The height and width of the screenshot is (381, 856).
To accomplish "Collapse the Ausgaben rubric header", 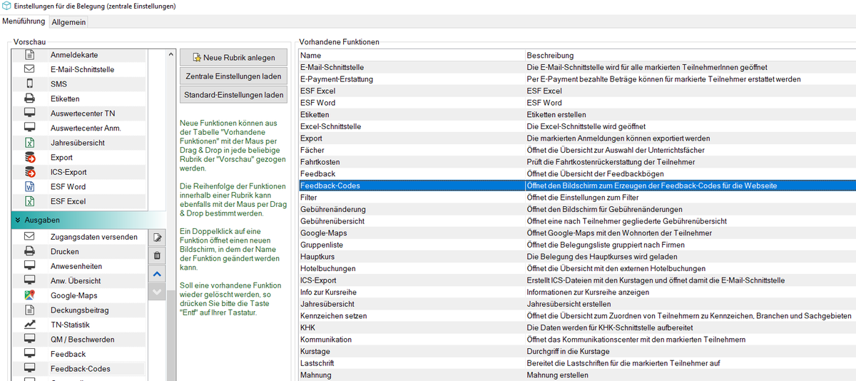I will 89,220.
